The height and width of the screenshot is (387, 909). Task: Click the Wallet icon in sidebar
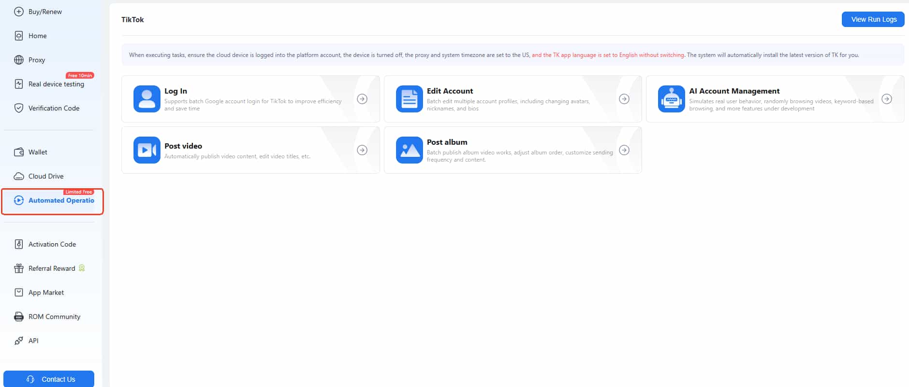coord(19,152)
